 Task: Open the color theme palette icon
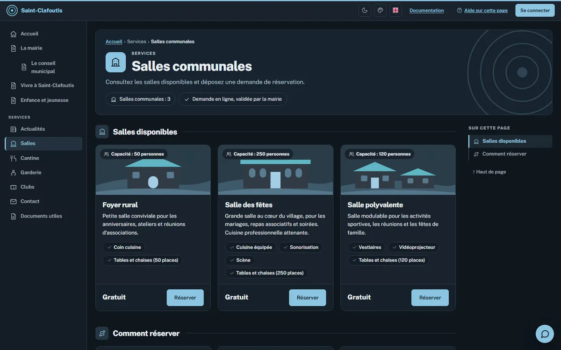[x=380, y=10]
